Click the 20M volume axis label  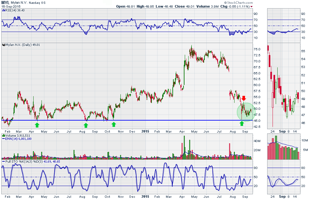(x=257, y=150)
